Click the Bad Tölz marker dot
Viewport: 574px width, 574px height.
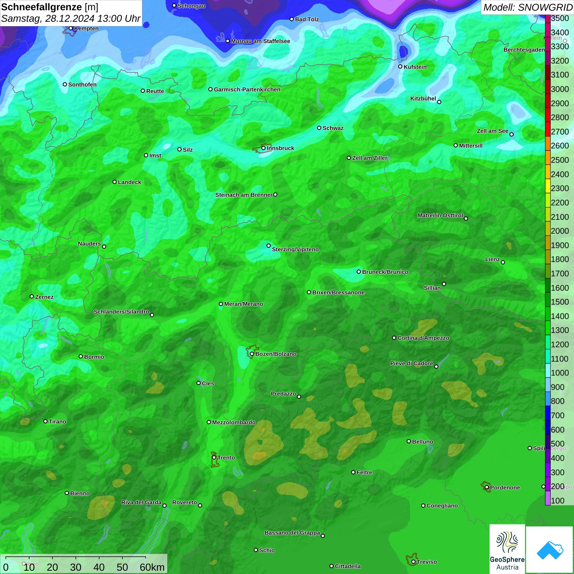pos(292,19)
